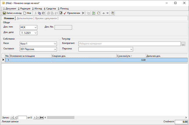Switch to the Основни tab
This screenshot has width=189, height=125.
pyautogui.click(x=9, y=18)
